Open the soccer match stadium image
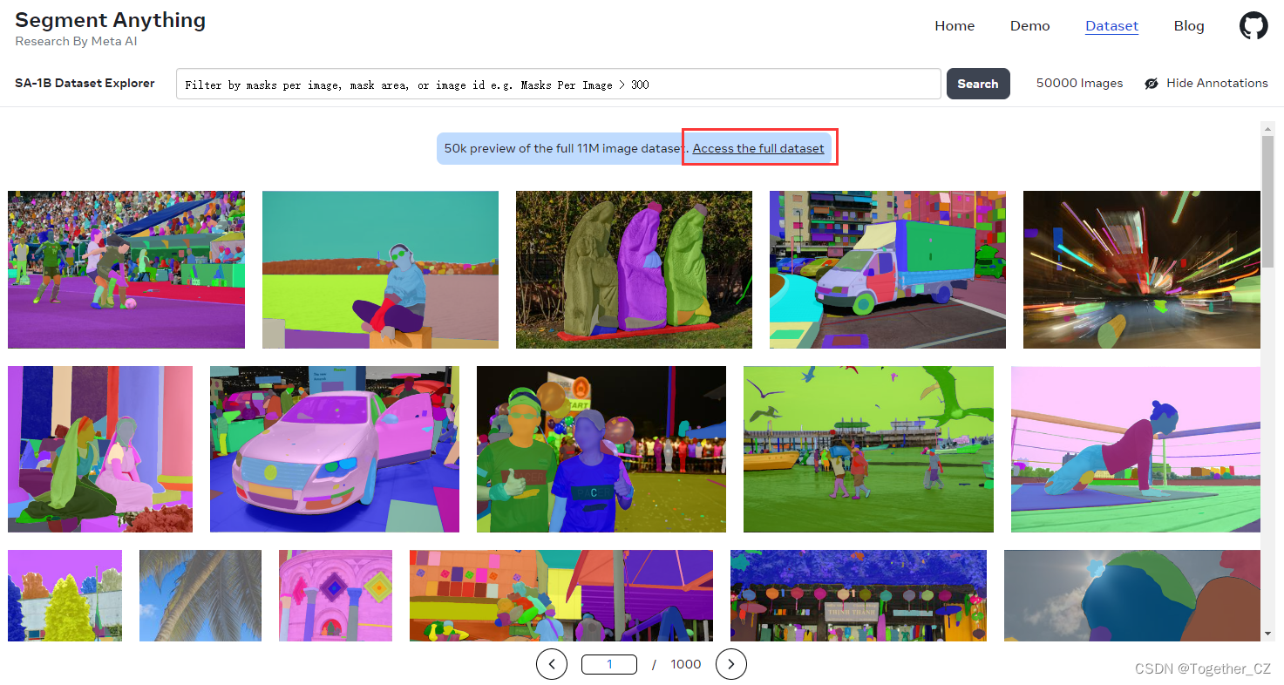This screenshot has width=1284, height=685. (x=126, y=269)
